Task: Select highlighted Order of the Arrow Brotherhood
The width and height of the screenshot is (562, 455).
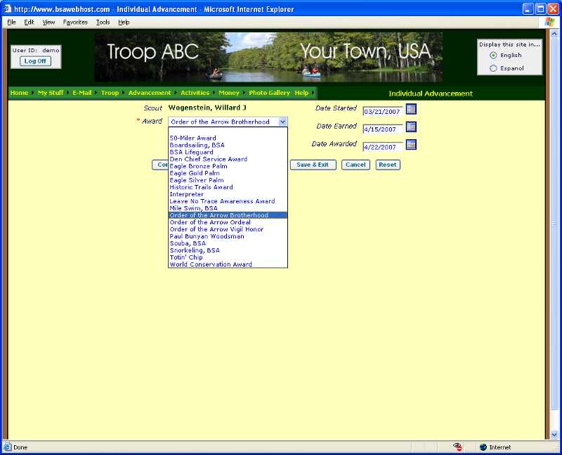Action: click(228, 215)
